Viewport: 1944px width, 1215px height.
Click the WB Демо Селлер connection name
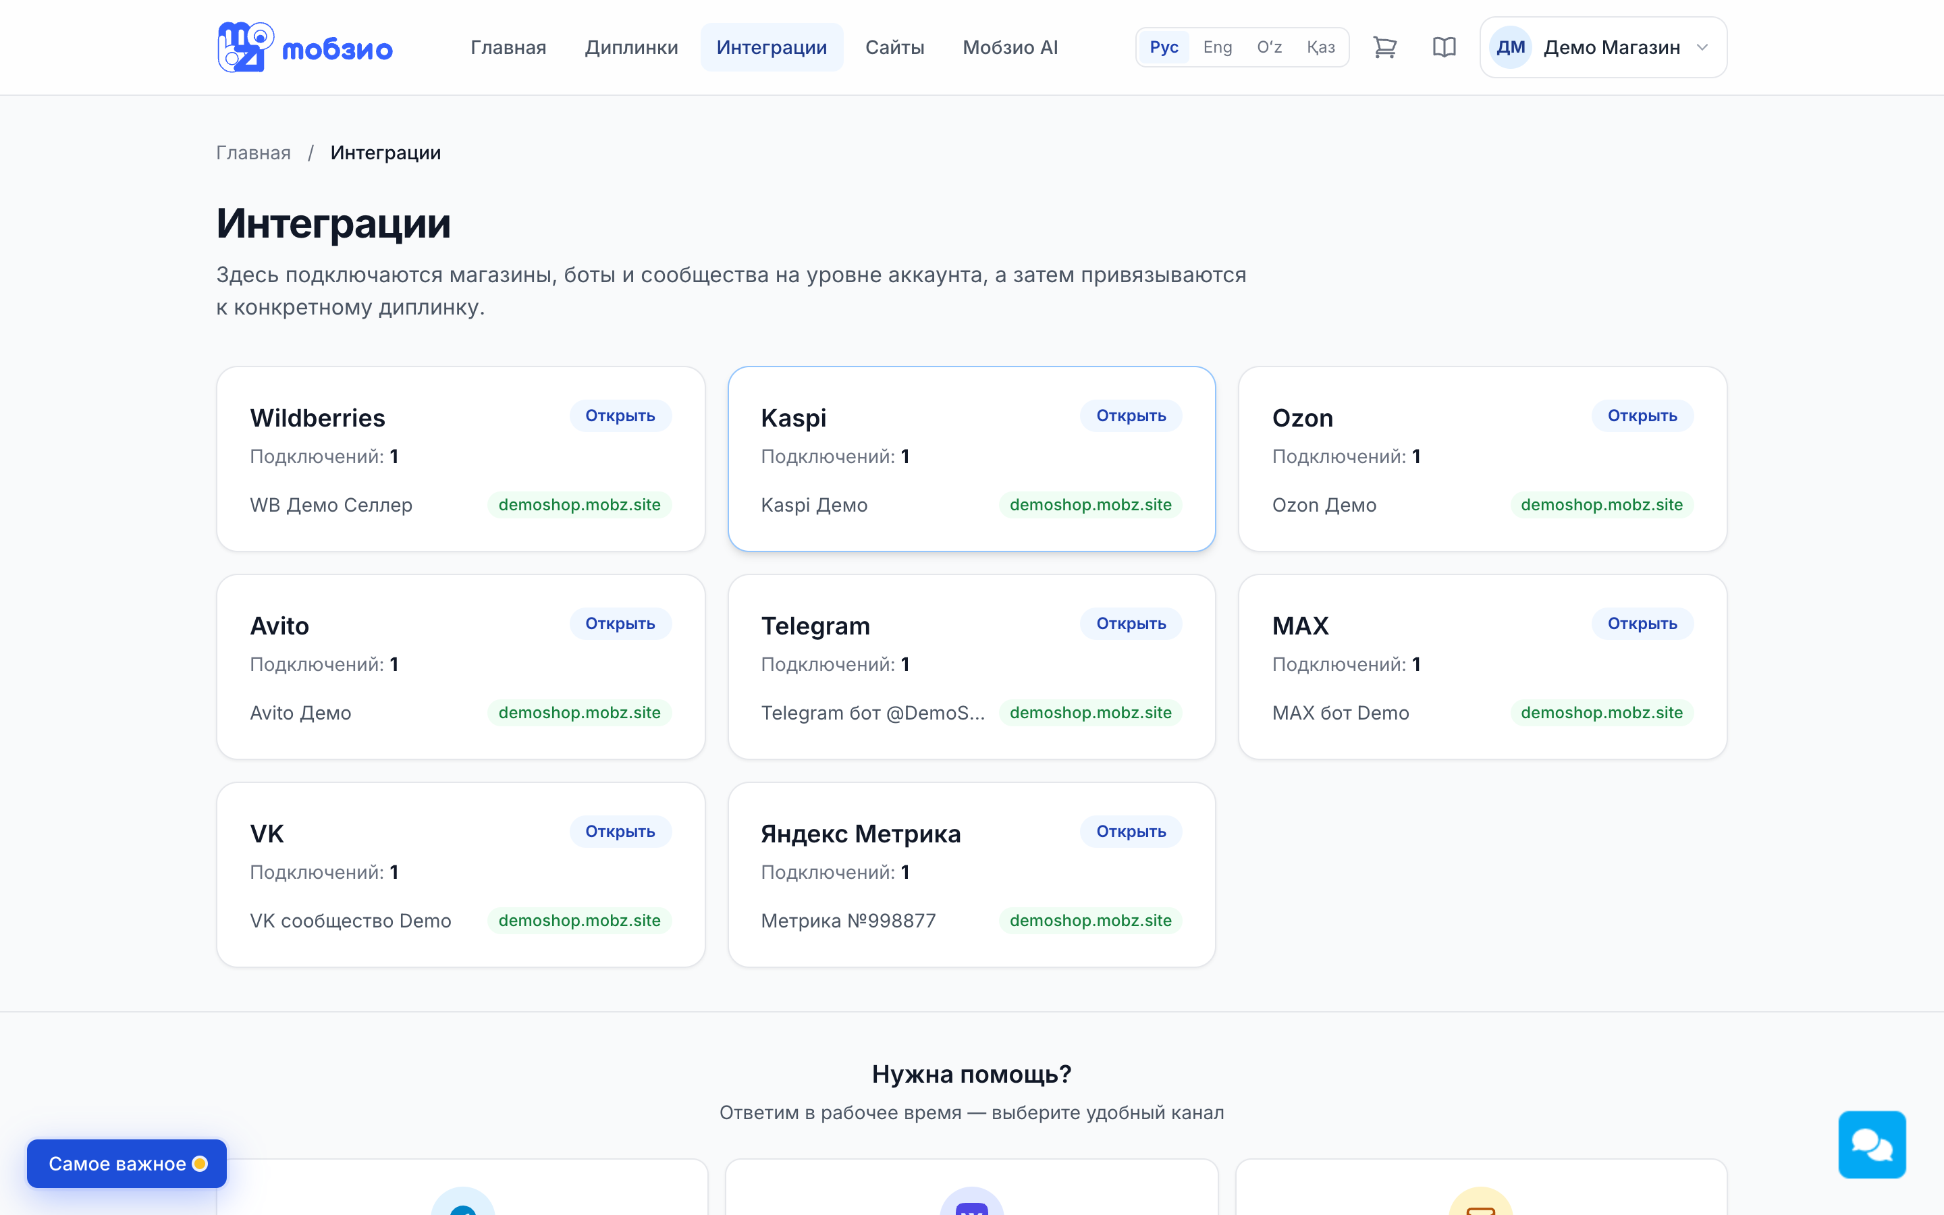point(331,505)
